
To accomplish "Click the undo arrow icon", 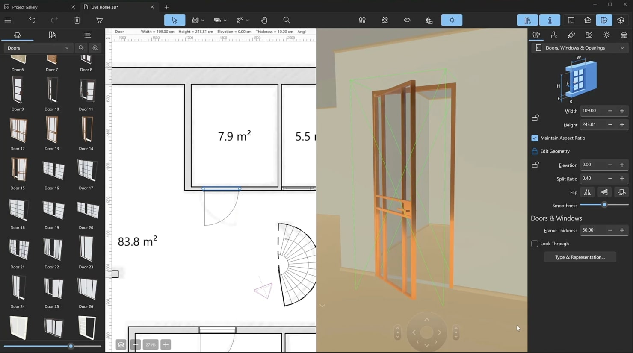I will click(32, 20).
